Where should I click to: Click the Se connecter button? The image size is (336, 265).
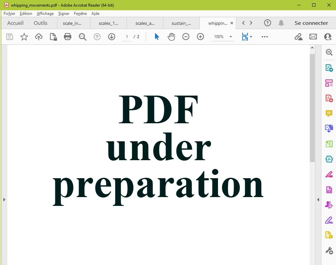click(x=311, y=23)
